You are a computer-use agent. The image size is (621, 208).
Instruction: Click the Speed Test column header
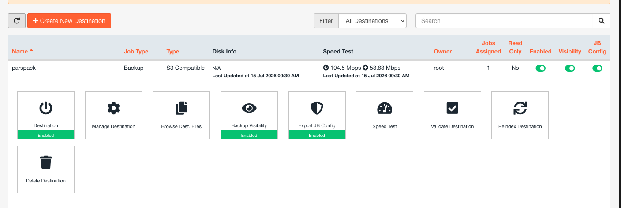coord(338,51)
